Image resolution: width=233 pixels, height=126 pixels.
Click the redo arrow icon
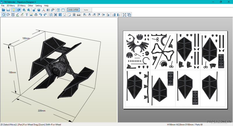coord(45,15)
